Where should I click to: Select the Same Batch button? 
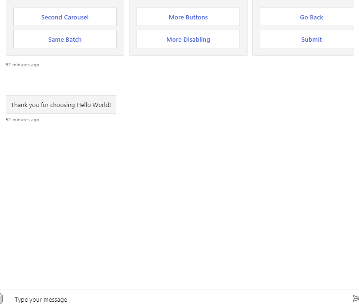[65, 39]
